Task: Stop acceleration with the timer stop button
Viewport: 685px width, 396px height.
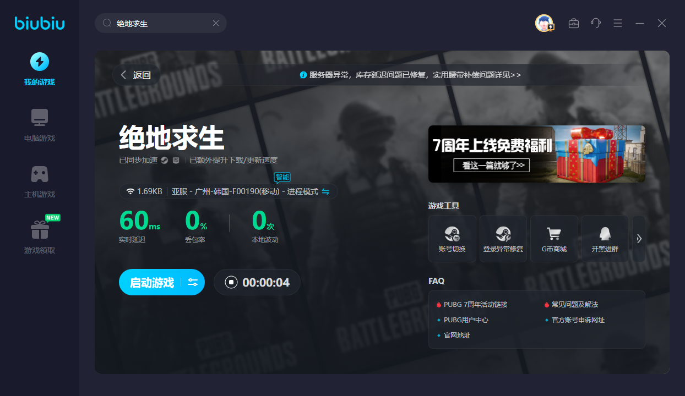Action: click(232, 283)
